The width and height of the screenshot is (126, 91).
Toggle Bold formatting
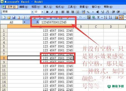pyautogui.click(x=47, y=12)
